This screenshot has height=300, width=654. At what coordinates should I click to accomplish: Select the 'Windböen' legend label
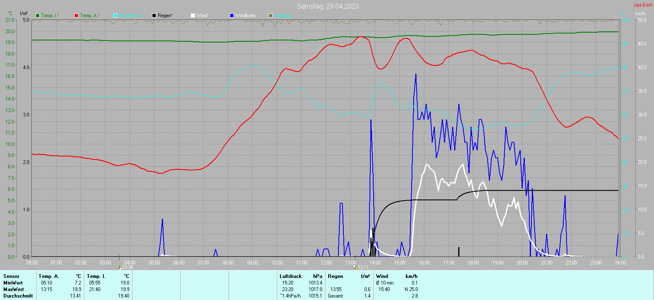pos(246,16)
